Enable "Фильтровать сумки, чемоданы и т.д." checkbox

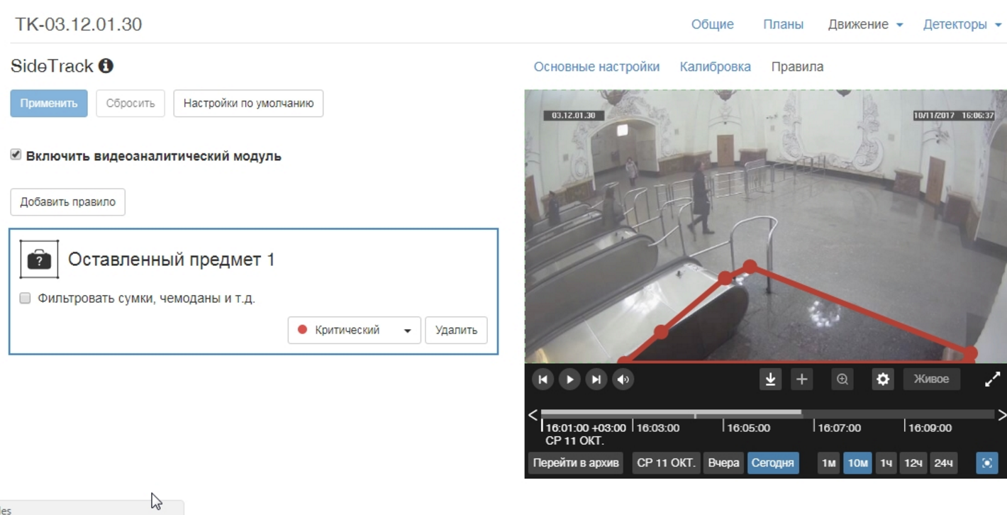[25, 298]
